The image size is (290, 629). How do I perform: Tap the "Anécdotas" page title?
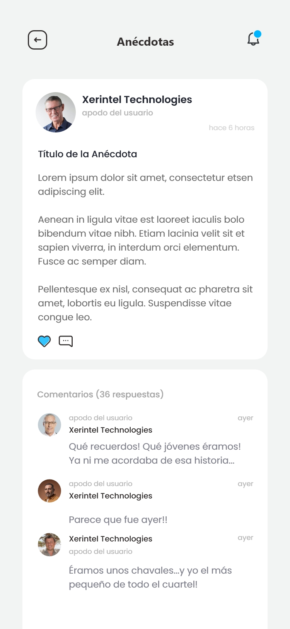tap(145, 42)
